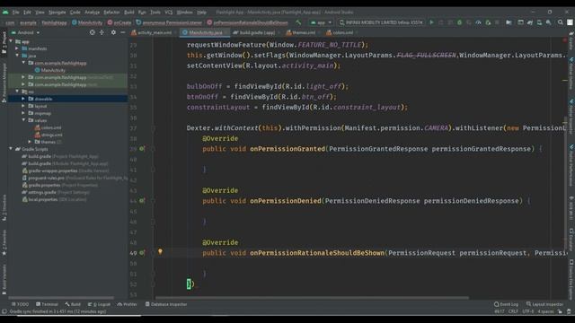Open the SDK Manager icon

coord(549,22)
